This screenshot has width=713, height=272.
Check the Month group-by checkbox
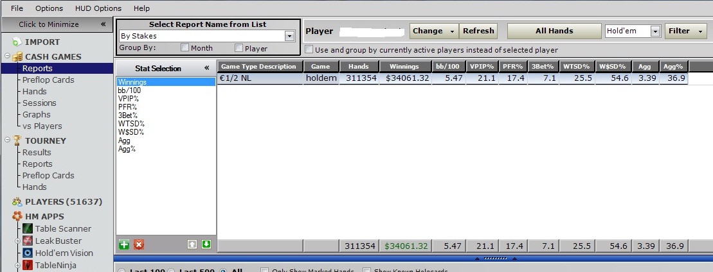[185, 47]
